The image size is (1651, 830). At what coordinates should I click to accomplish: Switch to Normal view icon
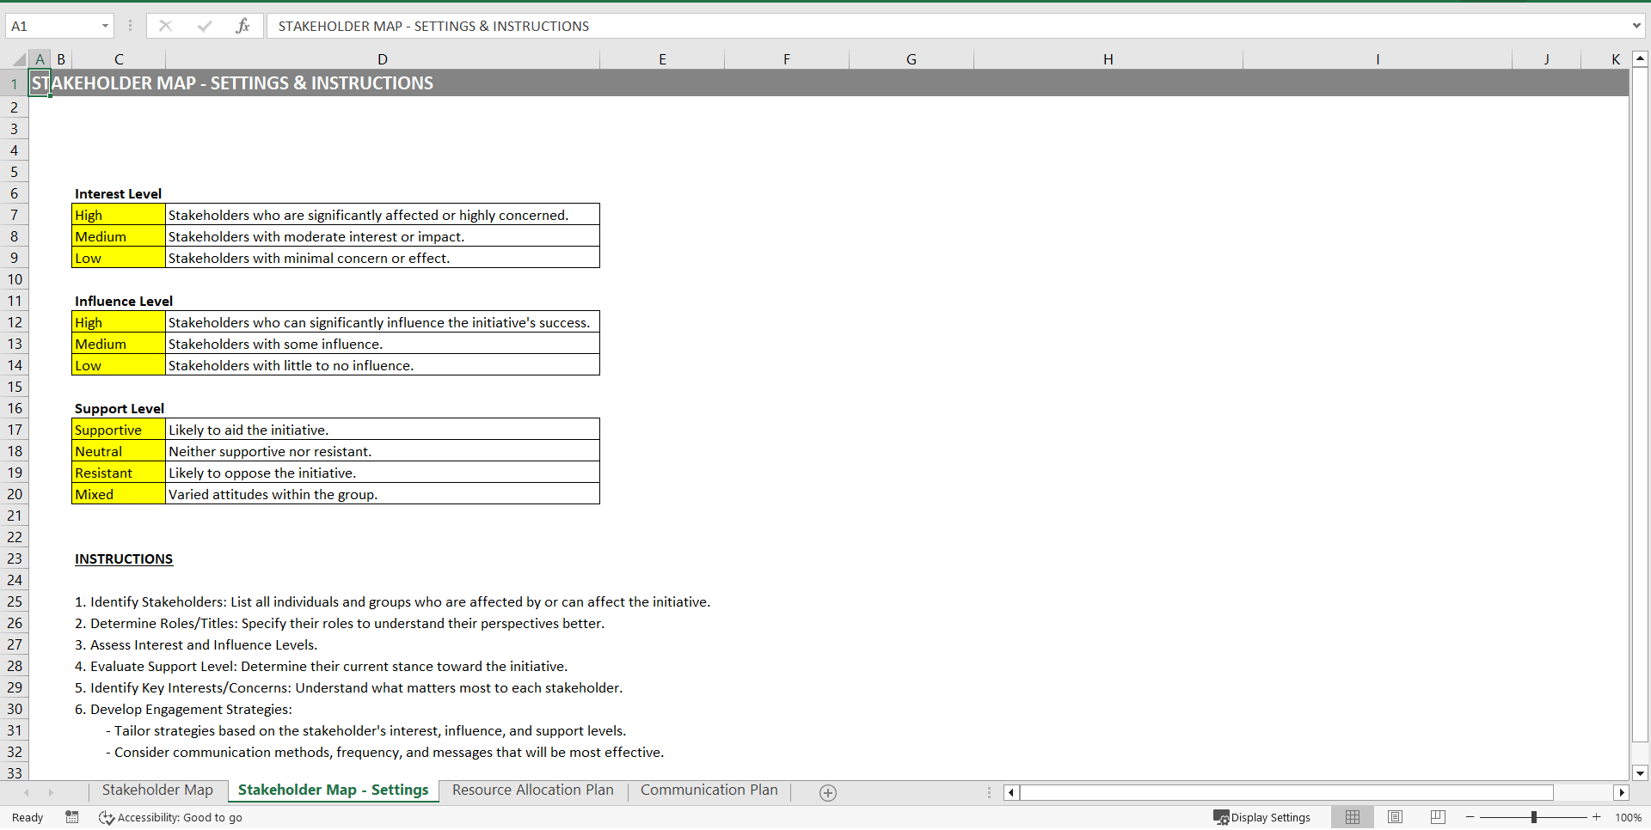coord(1353,817)
